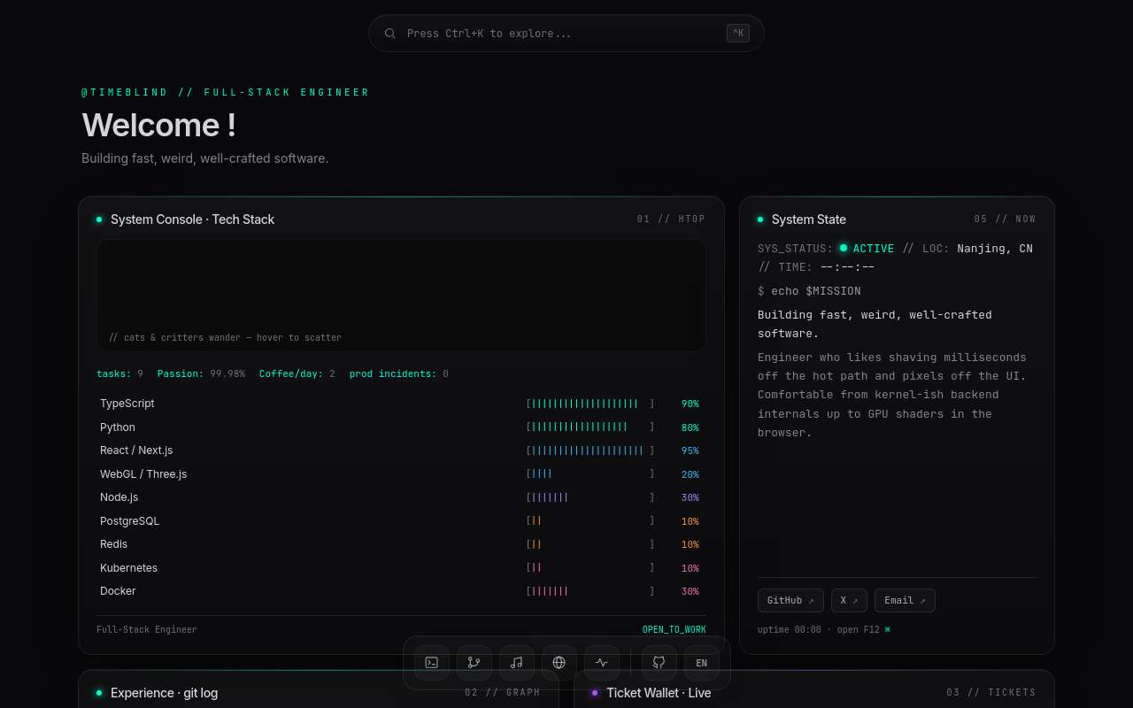Click the React / Next.js 95% bar
This screenshot has height=708, width=1133.
[590, 450]
